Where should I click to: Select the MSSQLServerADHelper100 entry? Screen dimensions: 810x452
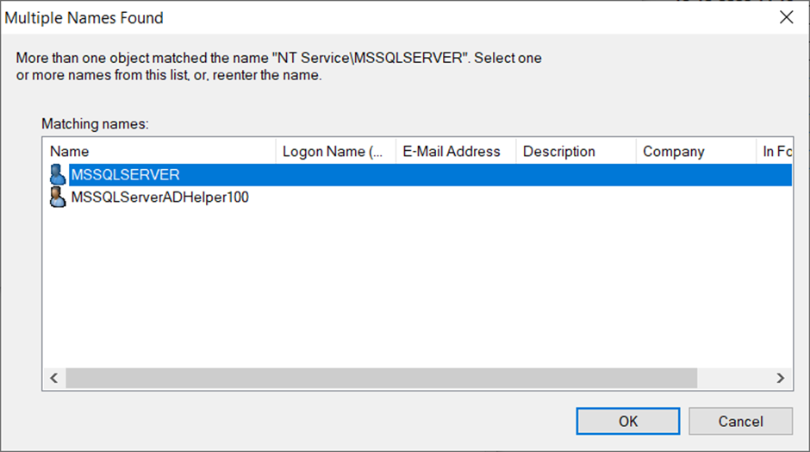159,197
